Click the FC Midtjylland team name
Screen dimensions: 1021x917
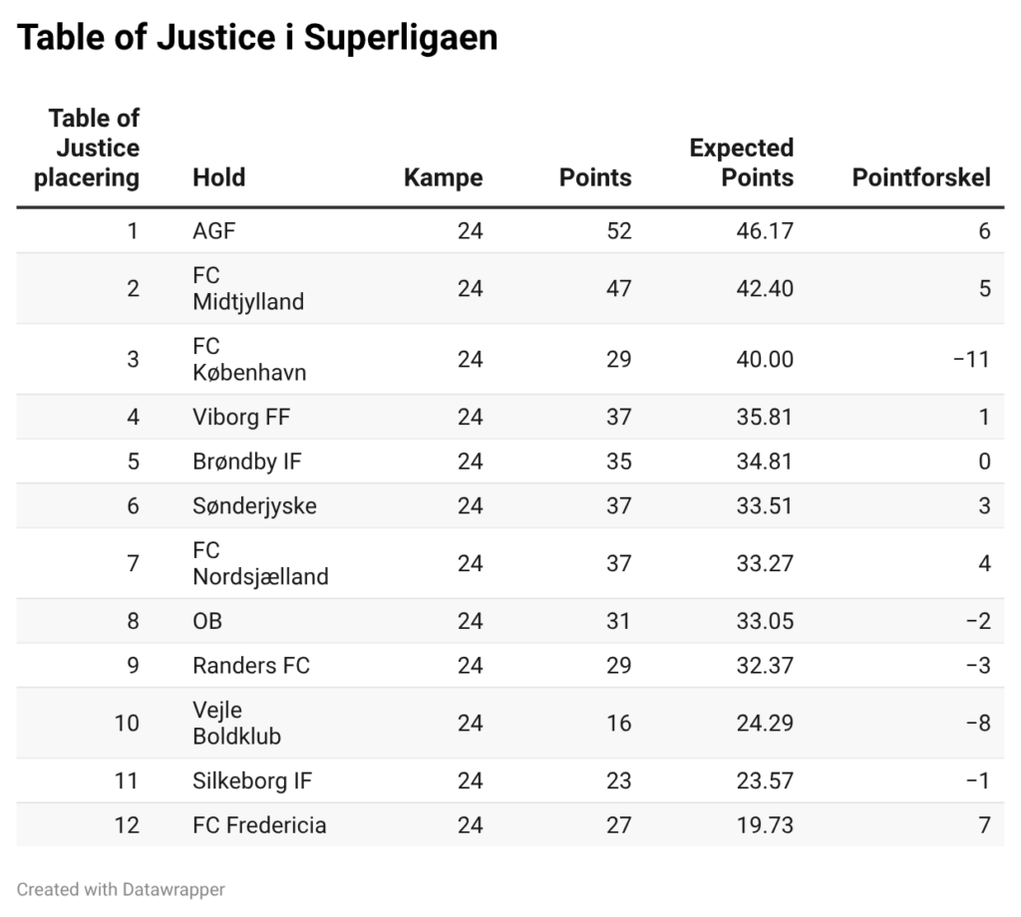(248, 288)
